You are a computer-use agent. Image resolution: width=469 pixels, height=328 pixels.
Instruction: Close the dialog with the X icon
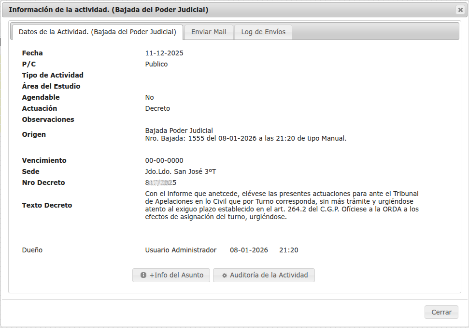tap(460, 10)
